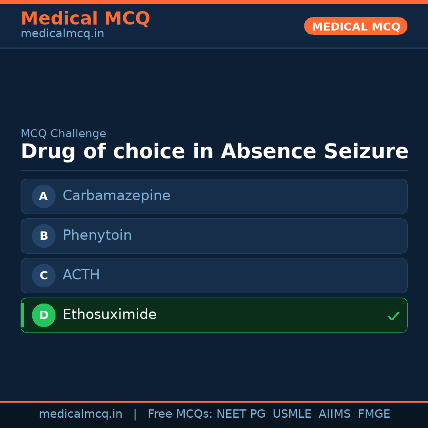Open medicalmcq.in link below the header title
This screenshot has height=428, width=428.
click(x=62, y=34)
